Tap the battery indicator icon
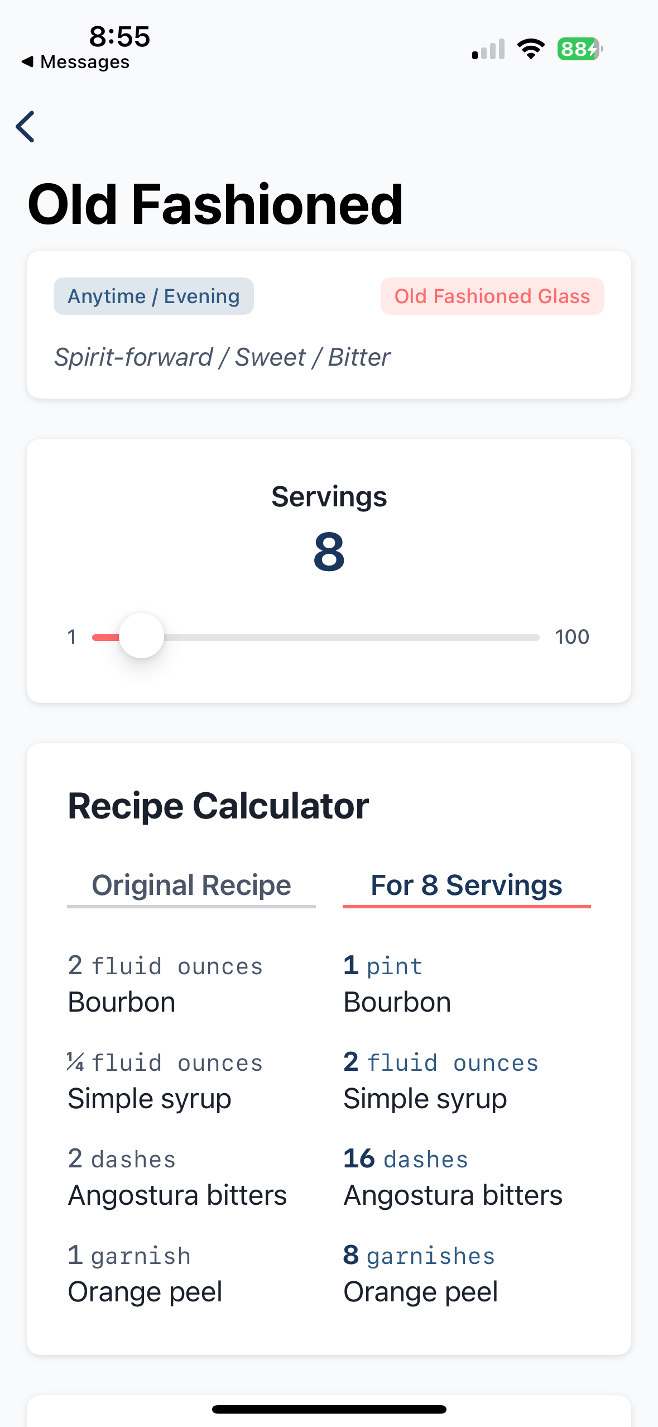Screen dimensions: 658x1427 579,49
